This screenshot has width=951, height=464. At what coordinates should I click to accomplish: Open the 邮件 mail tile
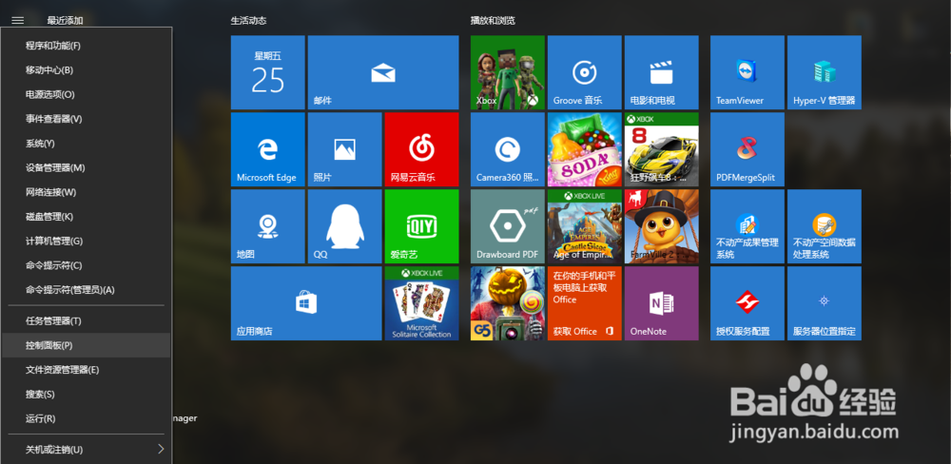382,72
